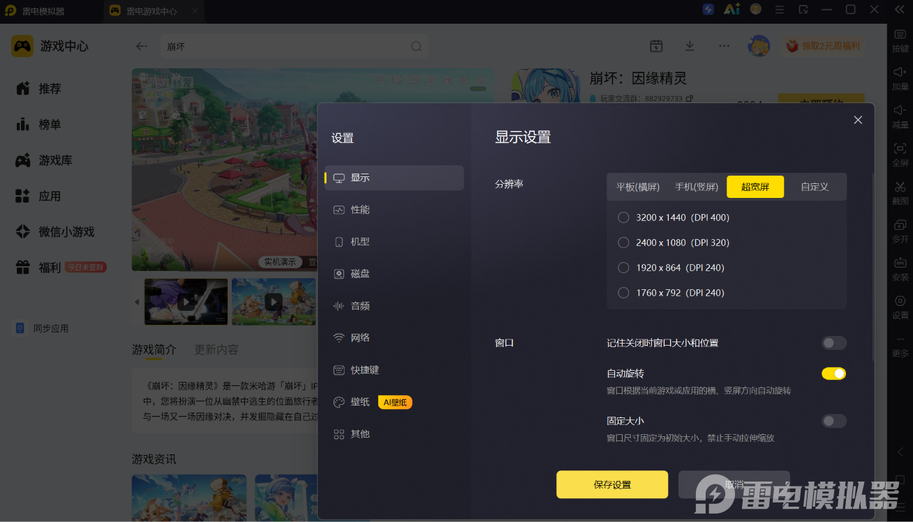Click the previous arrow beside video thumbnails

point(137,302)
